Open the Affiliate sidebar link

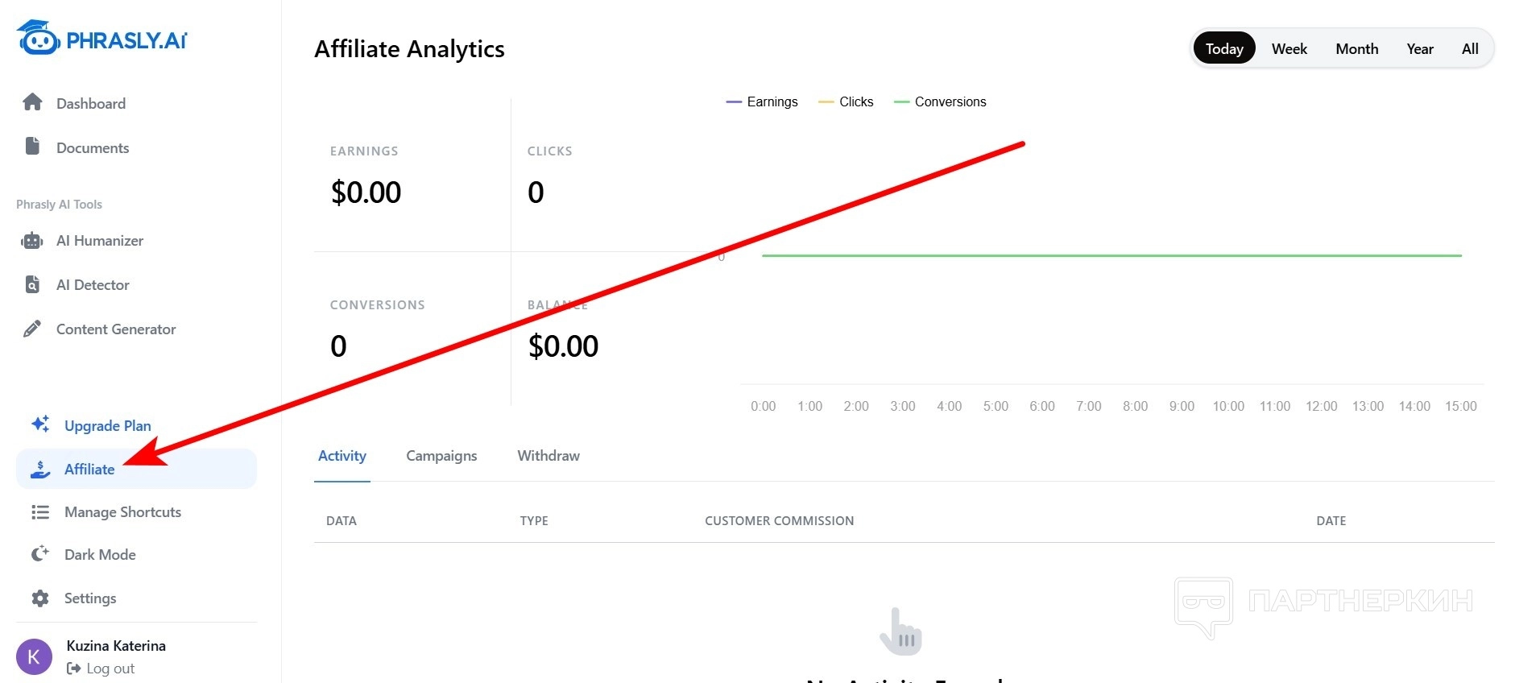pyautogui.click(x=89, y=470)
